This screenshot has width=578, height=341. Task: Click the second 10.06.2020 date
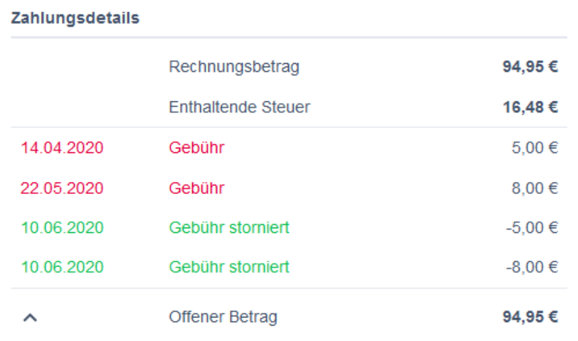coord(63,268)
